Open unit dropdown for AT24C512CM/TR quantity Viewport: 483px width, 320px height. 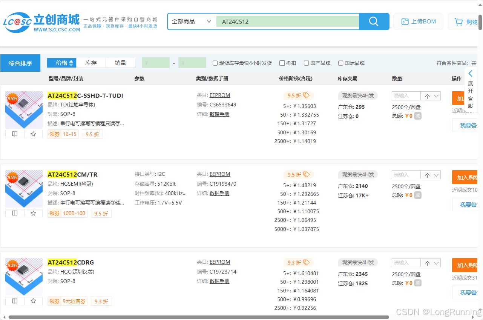[431, 175]
